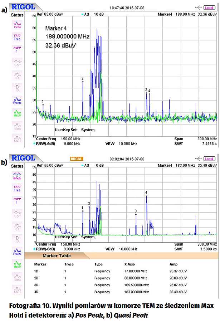Click the Local button in panel b

209,158
